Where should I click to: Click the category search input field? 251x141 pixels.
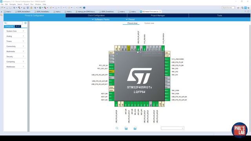(15, 23)
